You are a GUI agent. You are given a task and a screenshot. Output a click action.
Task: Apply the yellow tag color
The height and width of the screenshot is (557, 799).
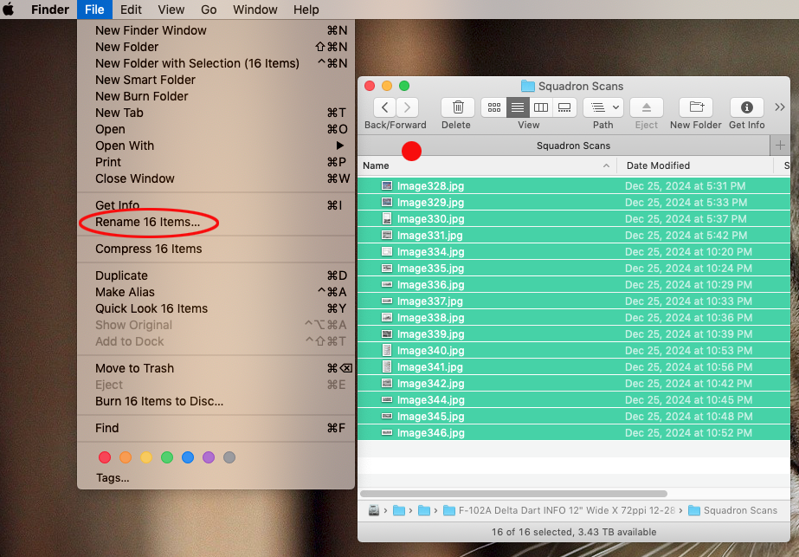point(146,457)
